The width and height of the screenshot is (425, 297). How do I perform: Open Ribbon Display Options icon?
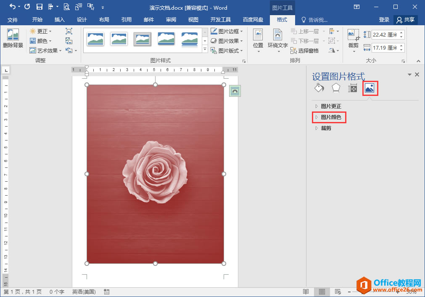[x=357, y=7]
